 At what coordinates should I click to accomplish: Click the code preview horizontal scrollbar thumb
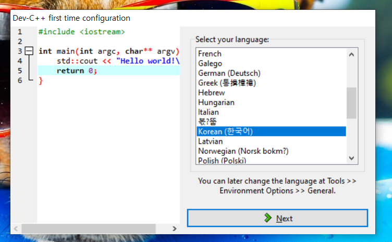pyautogui.click(x=89, y=228)
